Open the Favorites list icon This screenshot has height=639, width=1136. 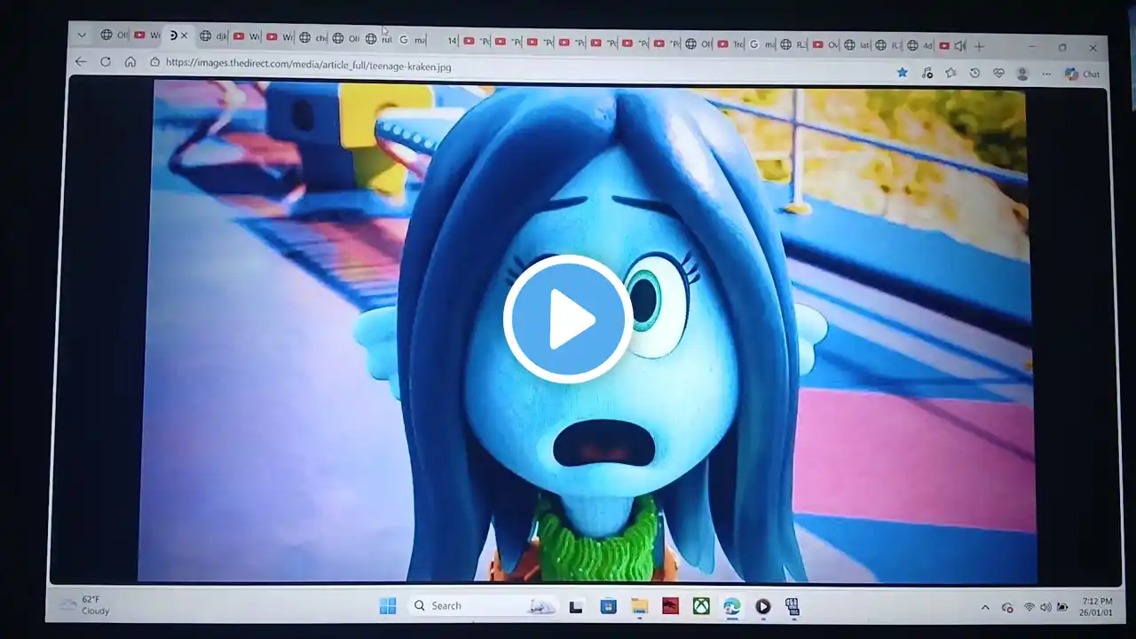click(951, 74)
